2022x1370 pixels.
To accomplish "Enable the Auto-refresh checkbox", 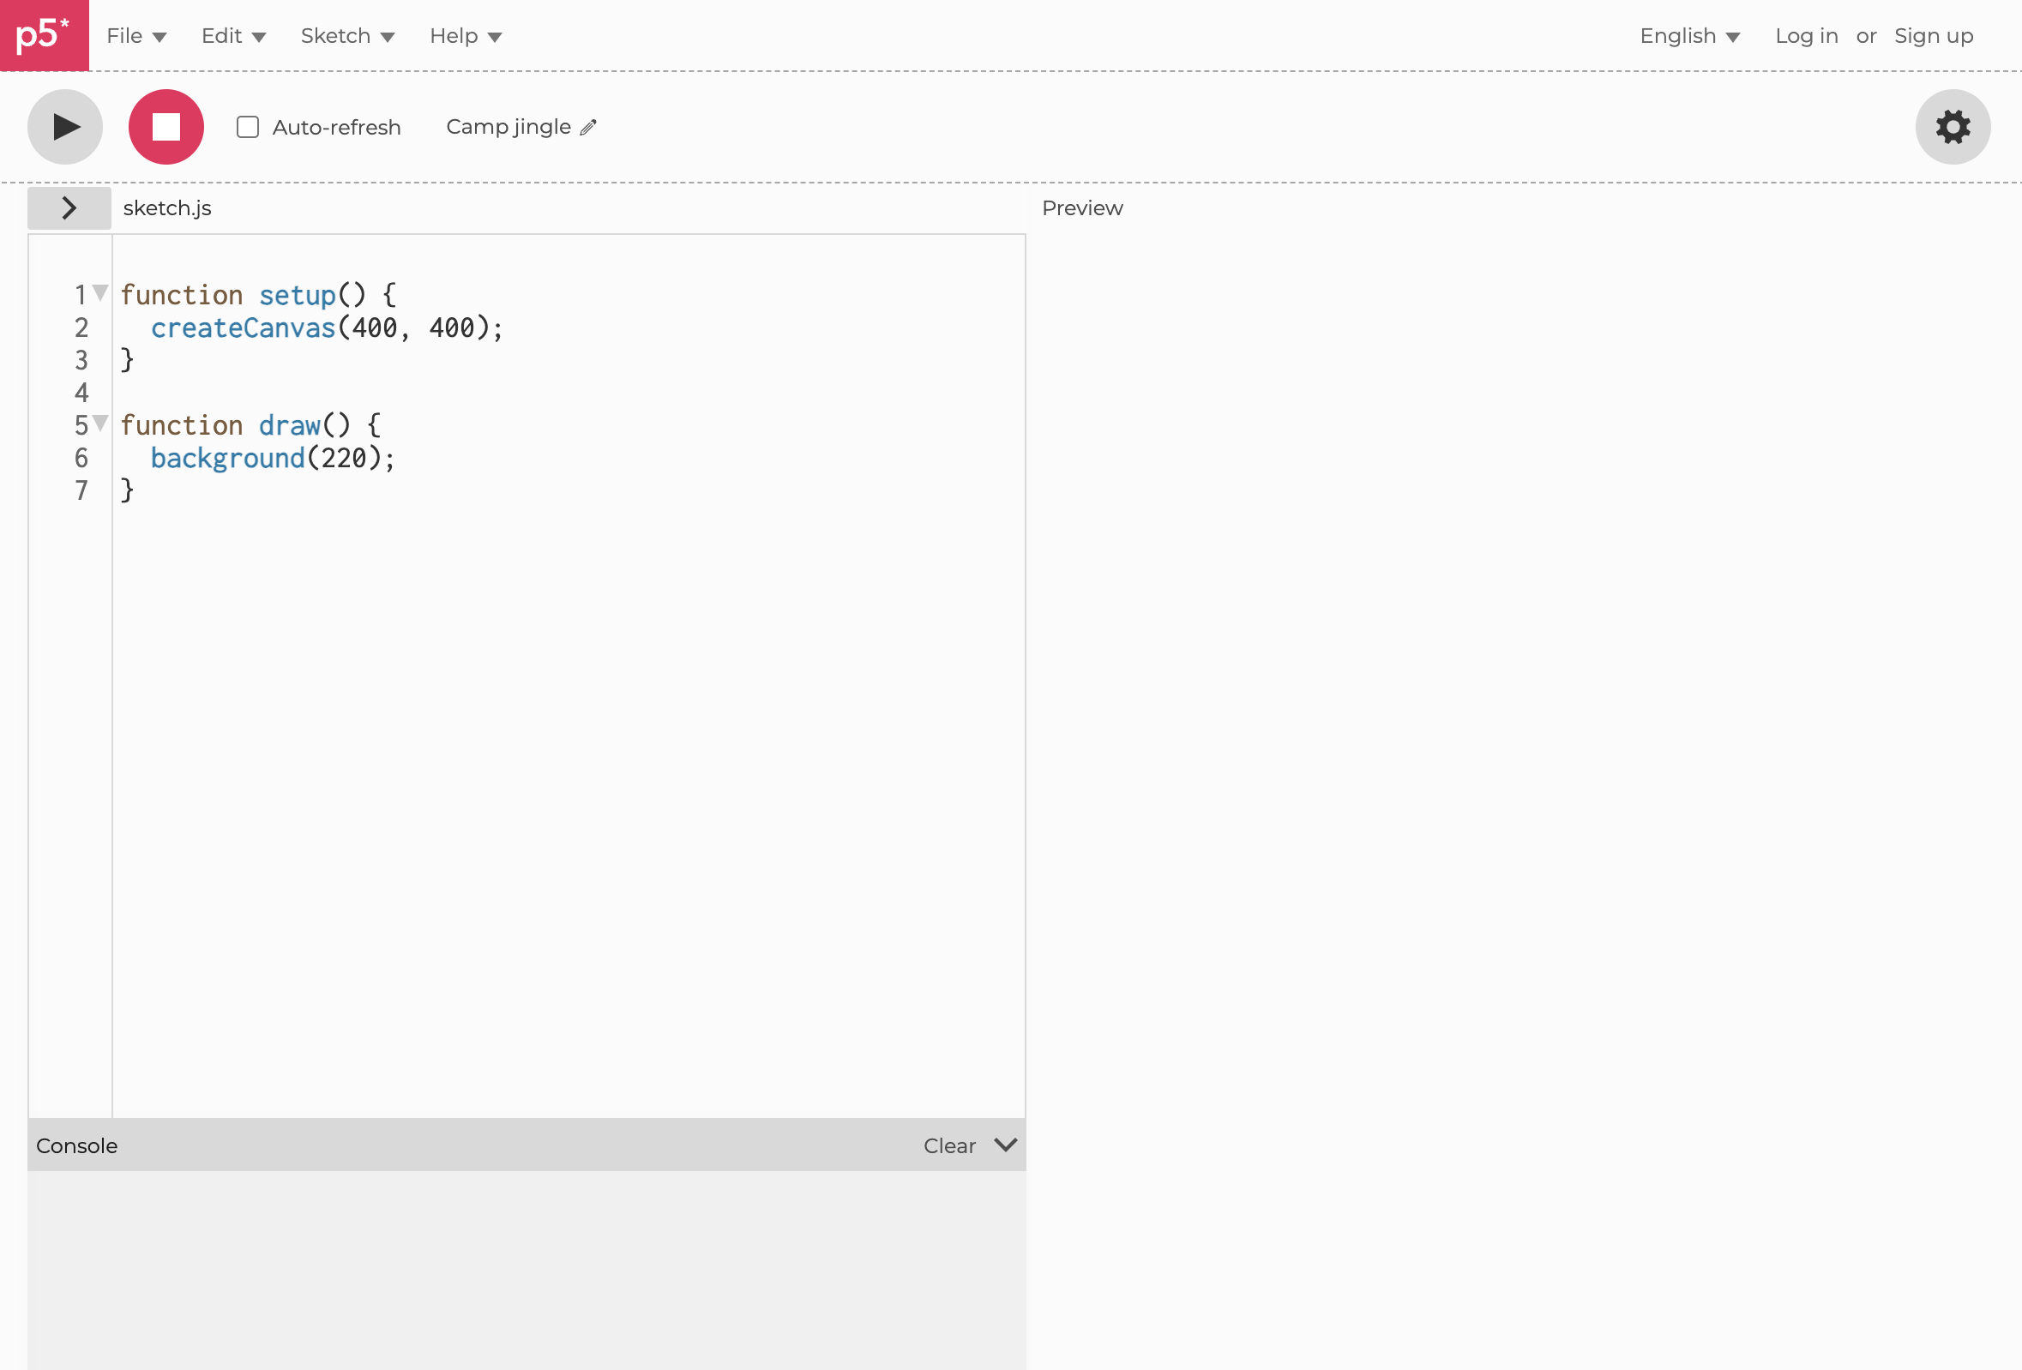I will [x=248, y=127].
